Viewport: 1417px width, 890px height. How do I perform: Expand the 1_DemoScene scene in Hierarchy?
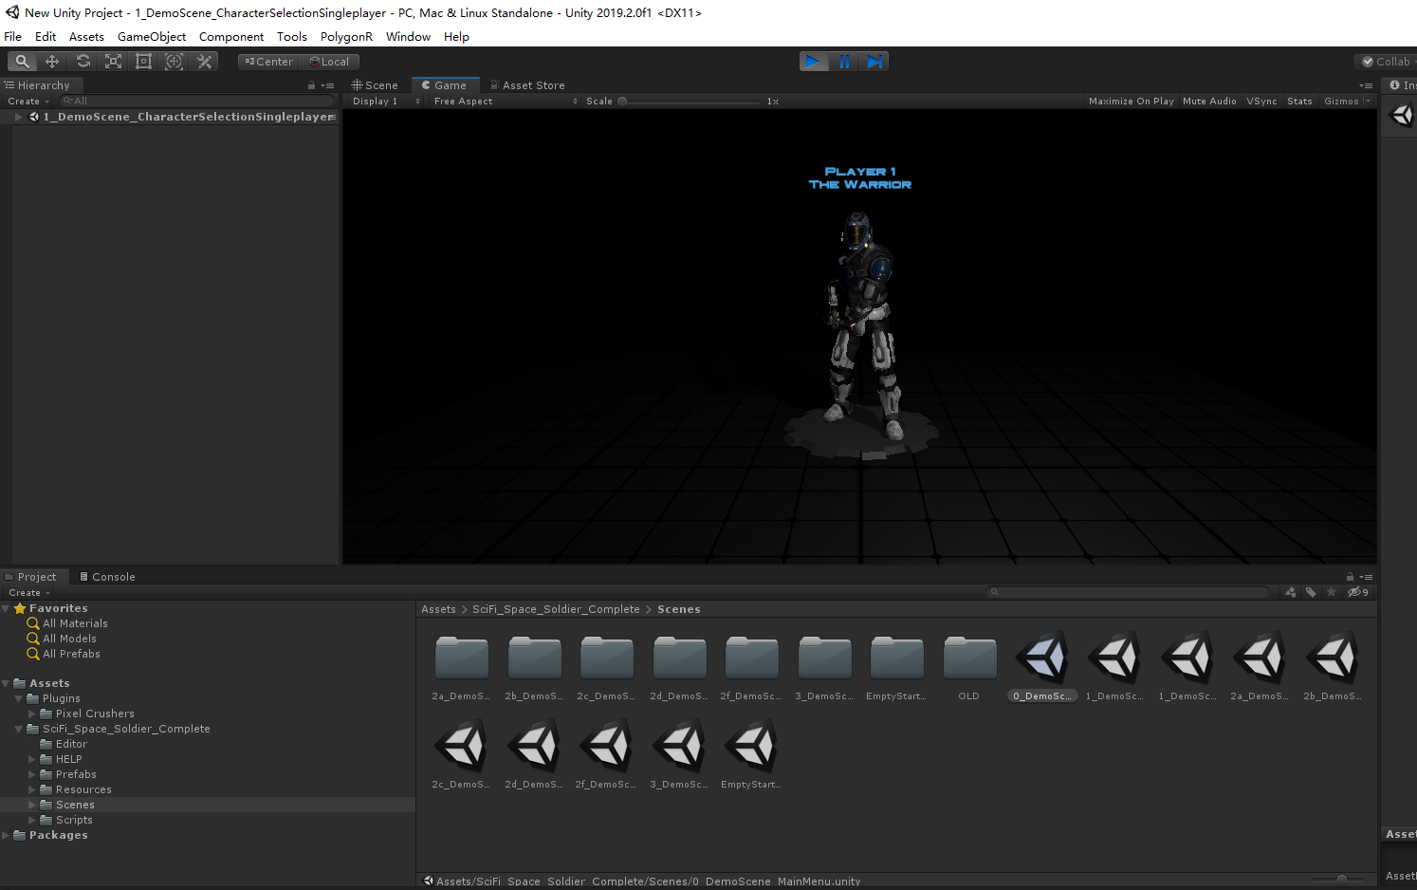click(18, 117)
